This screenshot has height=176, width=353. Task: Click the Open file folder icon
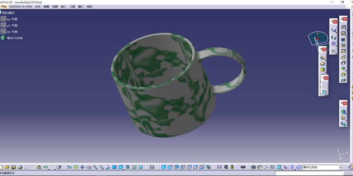click(7, 167)
